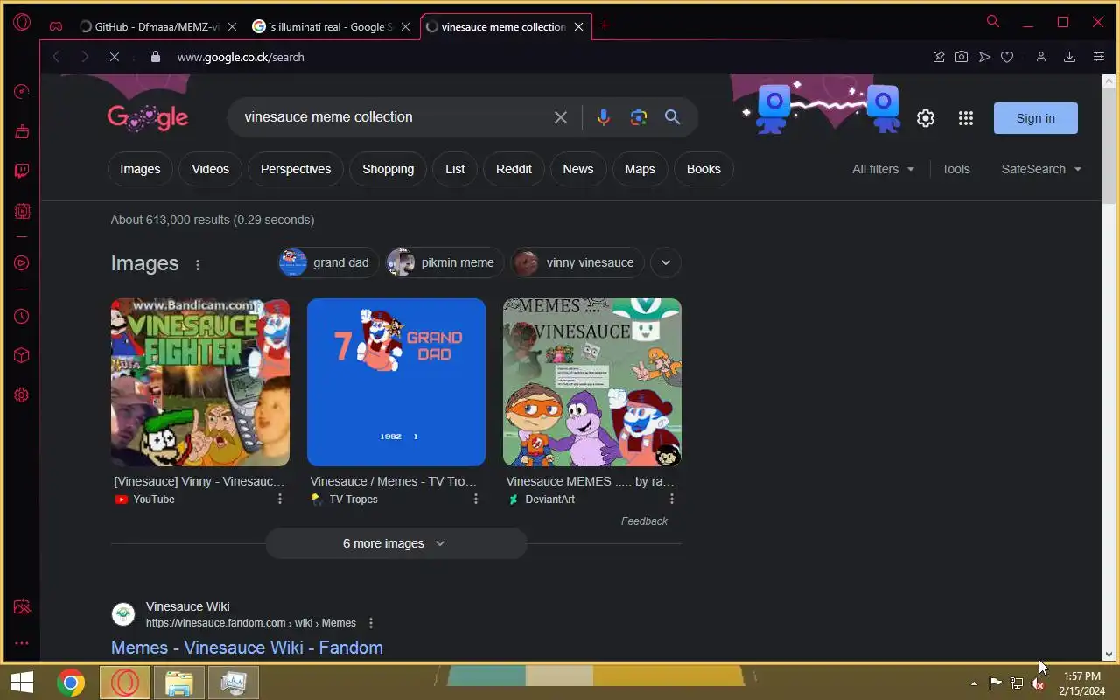Open the Opera menu logo

[22, 22]
